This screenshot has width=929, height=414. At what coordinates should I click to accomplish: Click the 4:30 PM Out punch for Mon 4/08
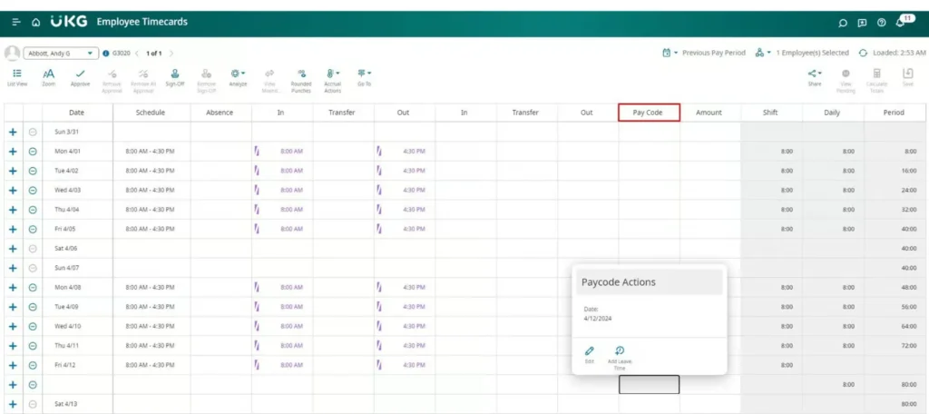(414, 288)
